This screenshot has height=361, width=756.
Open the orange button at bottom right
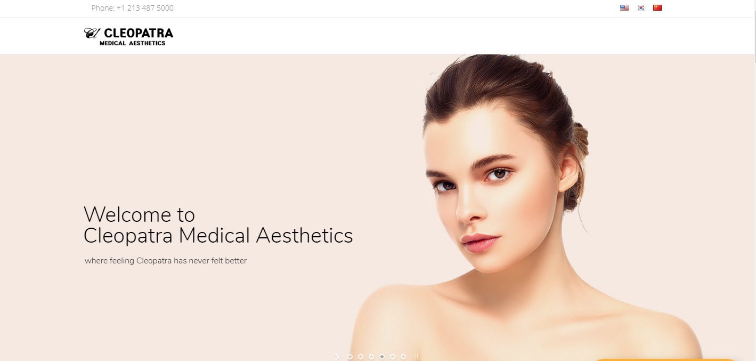pos(665,360)
